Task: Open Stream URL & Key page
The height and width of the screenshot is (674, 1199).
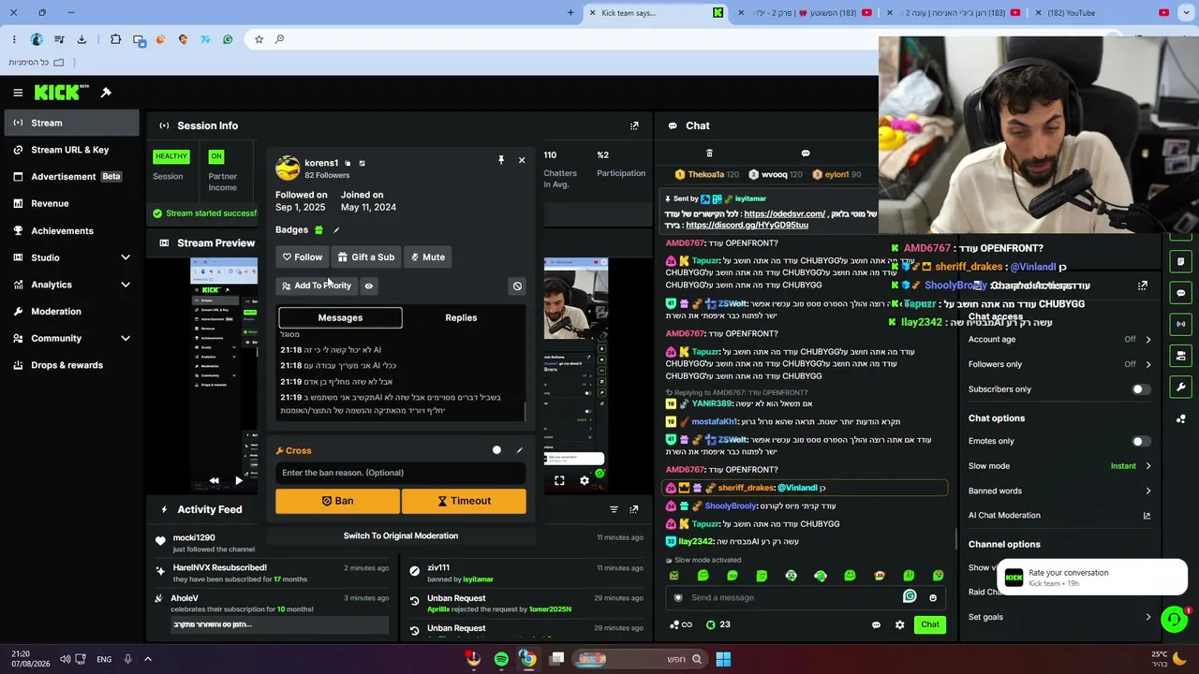Action: pyautogui.click(x=71, y=150)
